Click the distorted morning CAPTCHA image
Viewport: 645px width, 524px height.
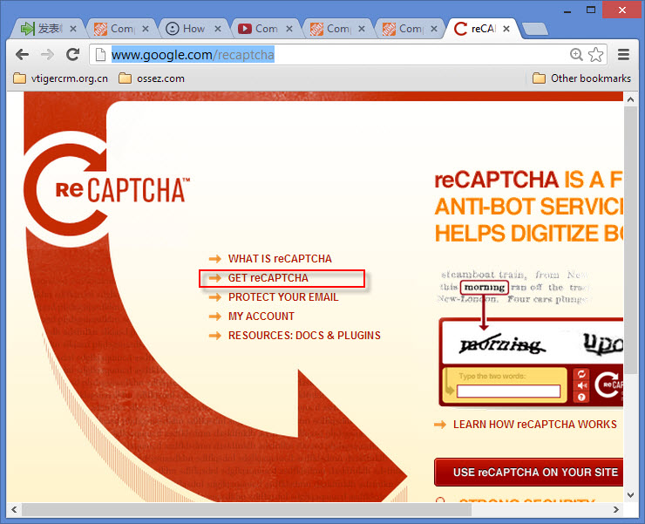click(x=503, y=344)
